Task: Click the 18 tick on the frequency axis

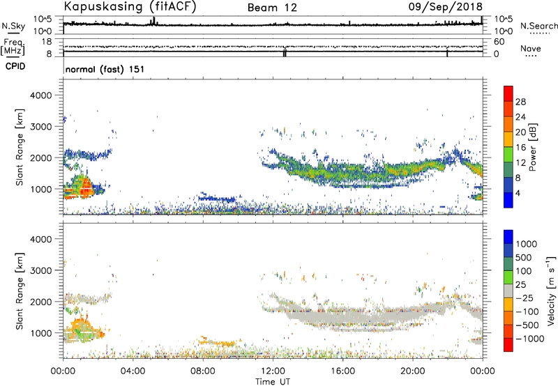Action: point(46,42)
